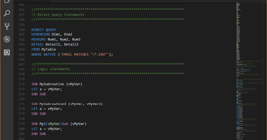Click line number 571 in gutter
Viewport: 267px width, 140px height.
click(x=22, y=84)
